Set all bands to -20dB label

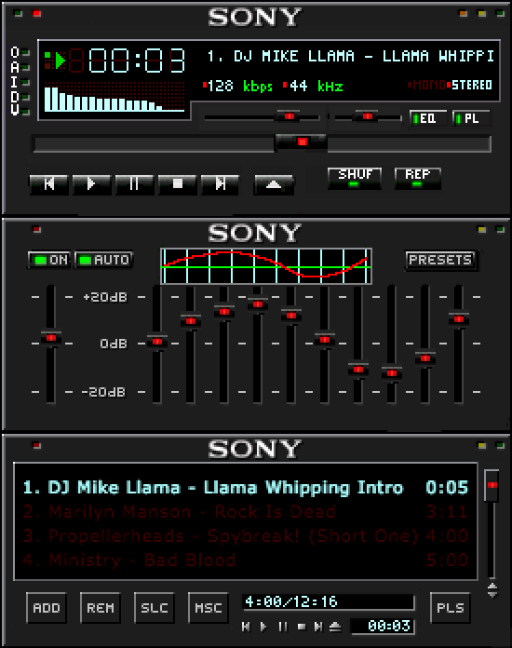click(x=103, y=392)
